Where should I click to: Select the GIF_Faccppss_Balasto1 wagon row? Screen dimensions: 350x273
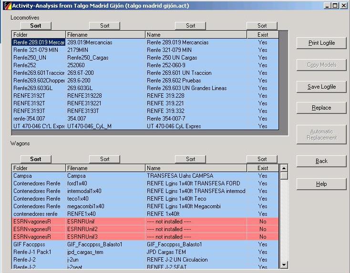click(x=143, y=244)
